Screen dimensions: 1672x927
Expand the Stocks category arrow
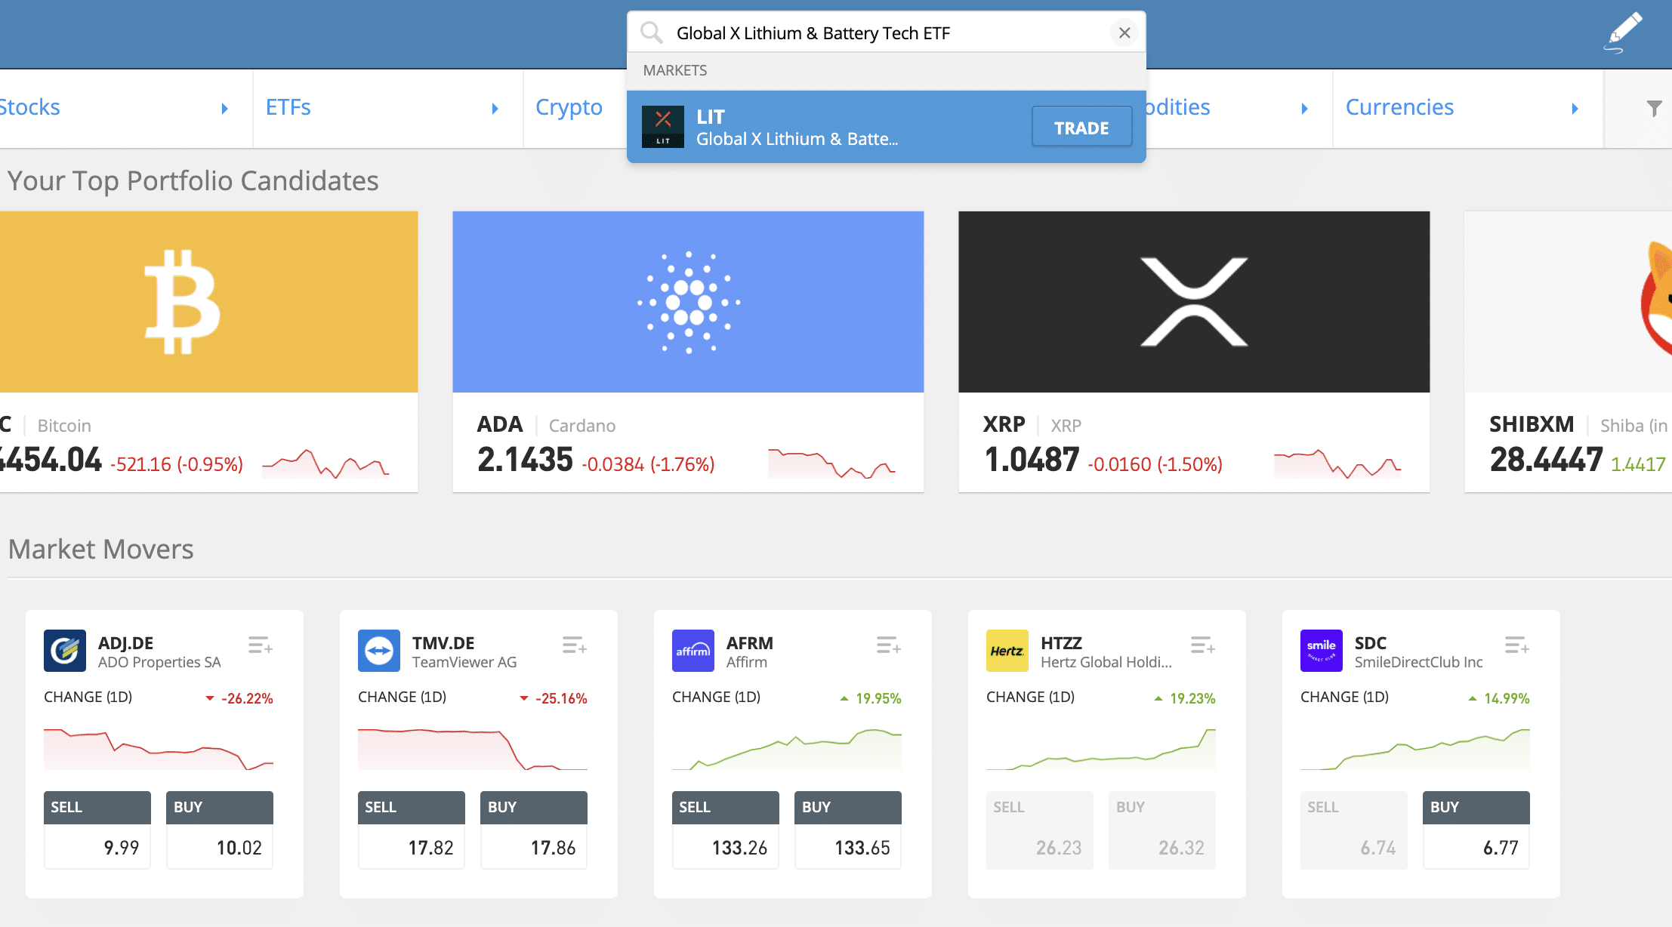224,109
